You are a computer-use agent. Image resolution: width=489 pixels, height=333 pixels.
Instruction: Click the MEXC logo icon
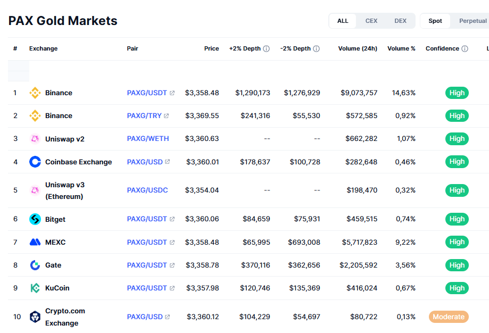(x=35, y=242)
